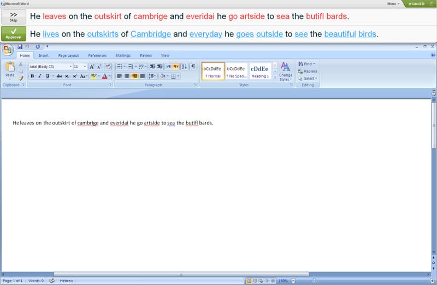Apply the Heading 1 style thumbnail
This screenshot has height=285, width=437.
259,71
